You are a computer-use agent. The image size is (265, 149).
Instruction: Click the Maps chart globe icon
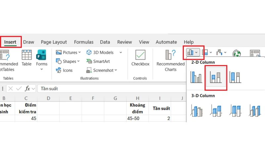click(237, 53)
